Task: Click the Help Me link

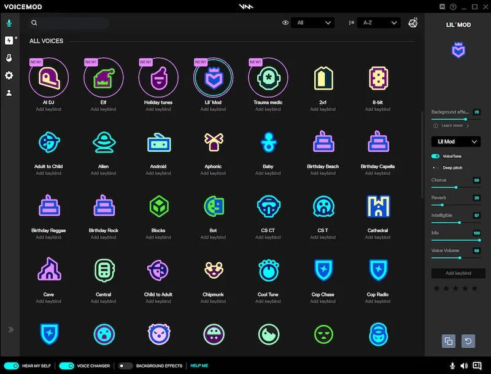Action: [x=199, y=365]
